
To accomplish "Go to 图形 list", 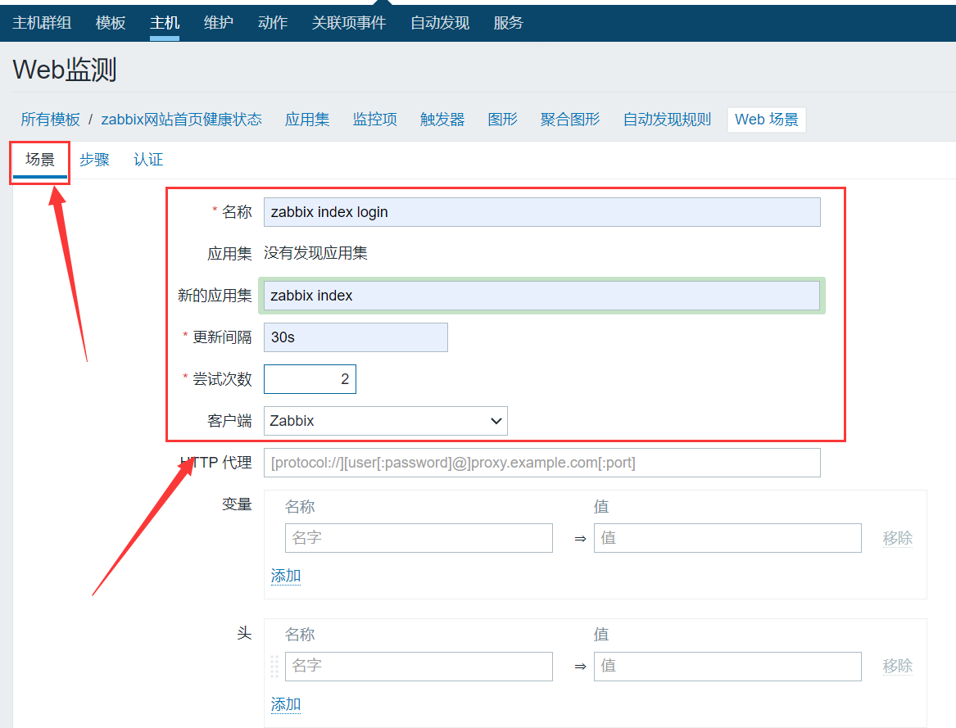I will point(503,120).
